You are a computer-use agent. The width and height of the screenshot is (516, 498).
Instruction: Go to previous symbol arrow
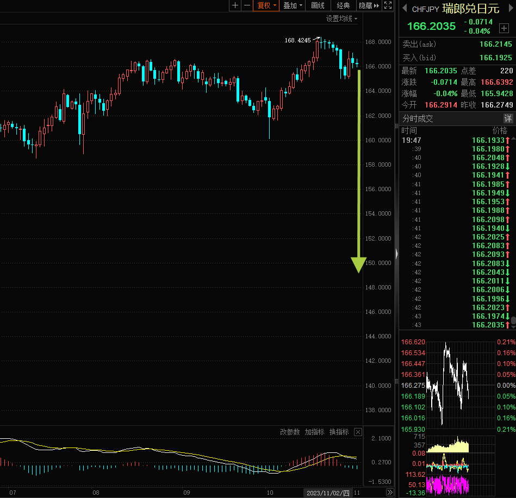pos(405,8)
